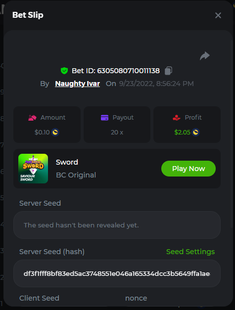
Task: Click the green verified shield icon
Action: pos(64,71)
